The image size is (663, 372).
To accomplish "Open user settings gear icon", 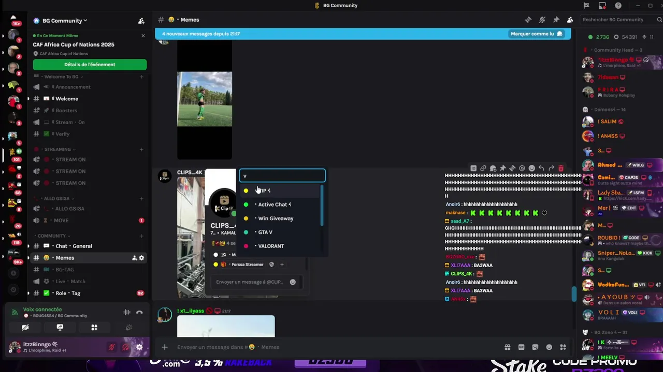I will 139,347.
